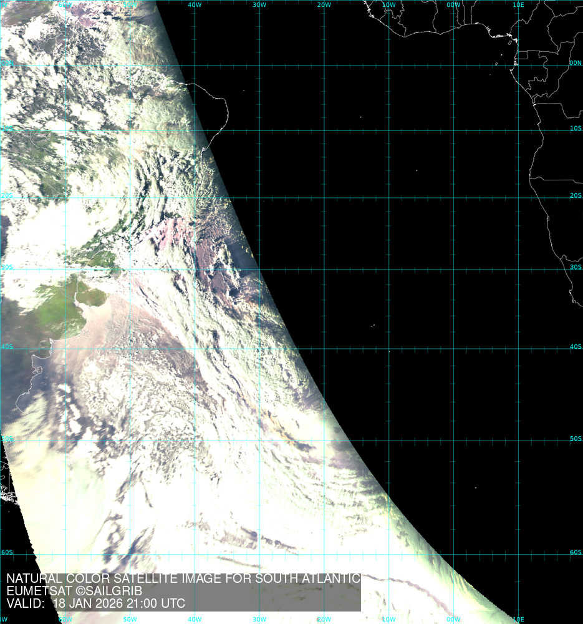Click the 10E longitude label at top
The height and width of the screenshot is (624, 583).
(518, 5)
